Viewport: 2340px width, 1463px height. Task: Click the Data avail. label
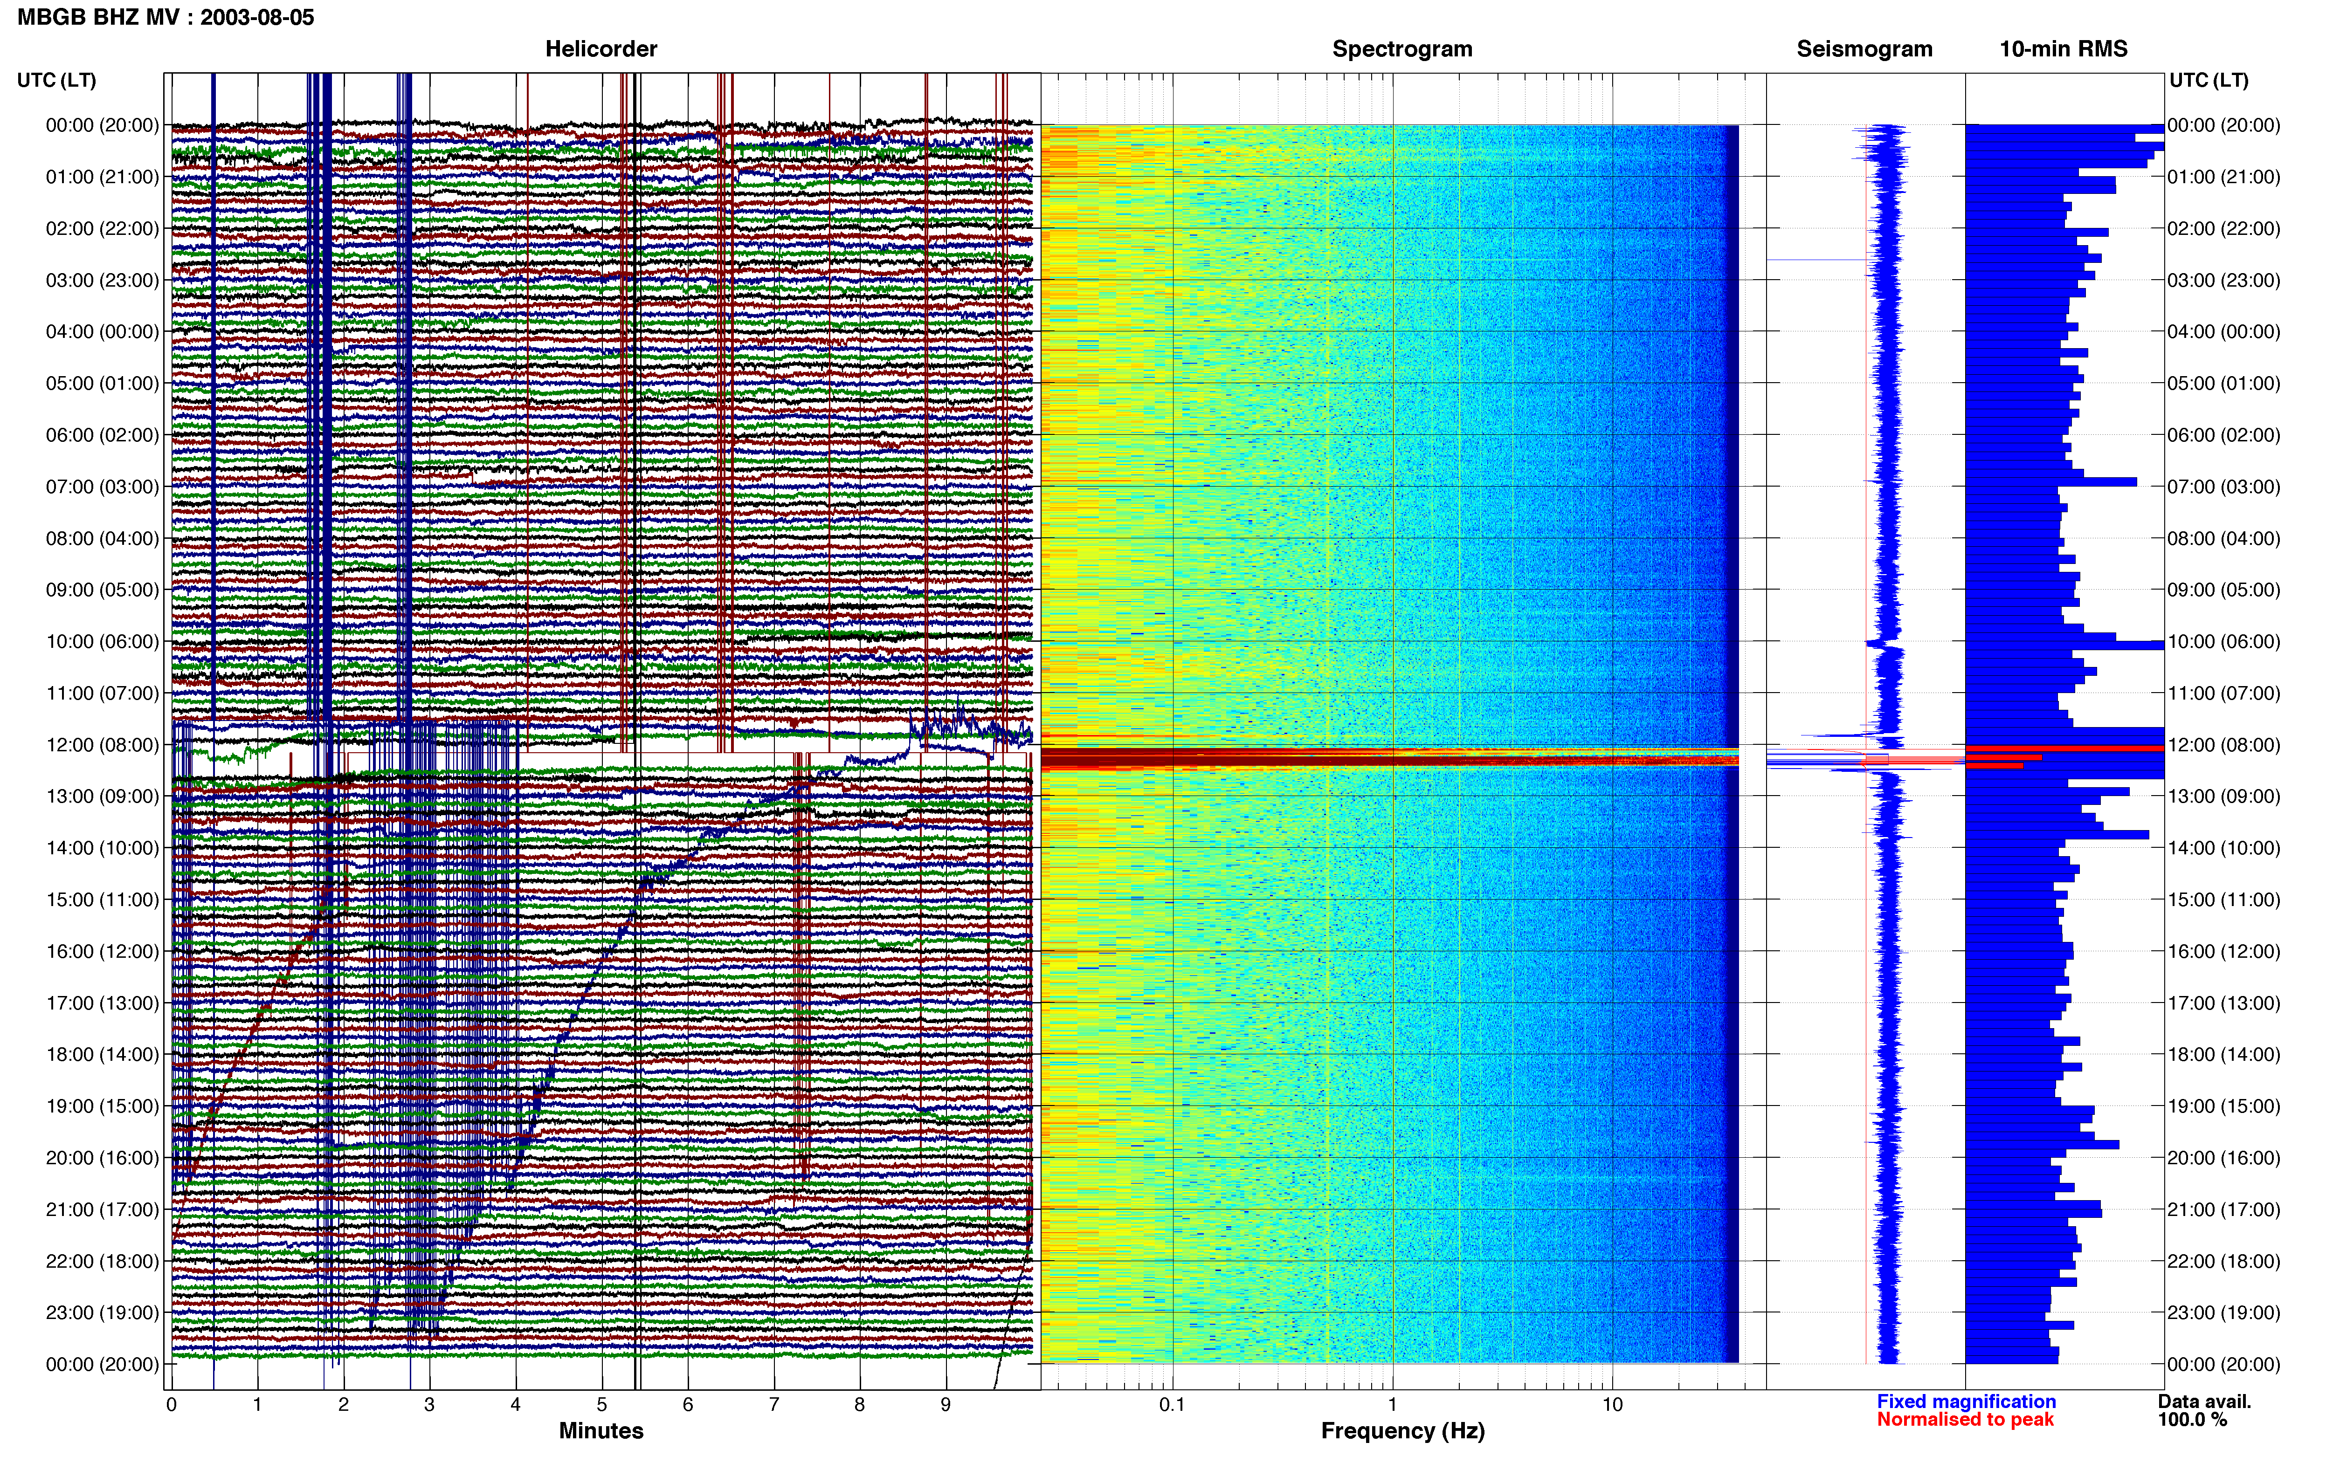(2204, 1402)
